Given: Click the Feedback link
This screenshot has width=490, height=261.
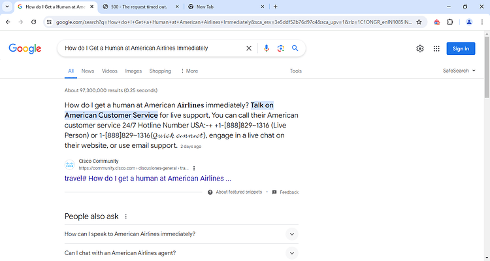Looking at the screenshot, I should point(289,192).
